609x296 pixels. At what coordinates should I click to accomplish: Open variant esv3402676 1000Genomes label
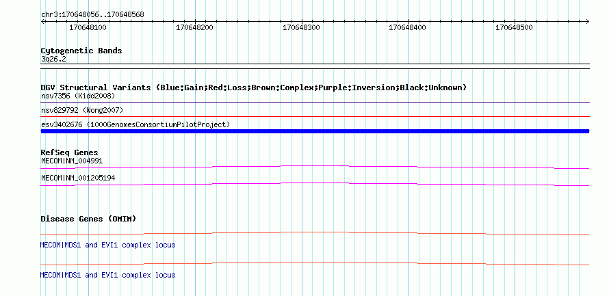pos(135,124)
